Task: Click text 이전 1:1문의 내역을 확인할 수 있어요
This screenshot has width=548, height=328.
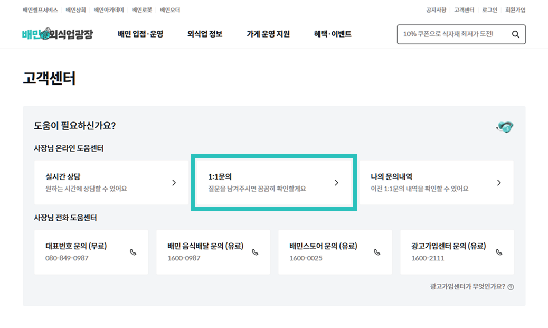Action: coord(419,189)
